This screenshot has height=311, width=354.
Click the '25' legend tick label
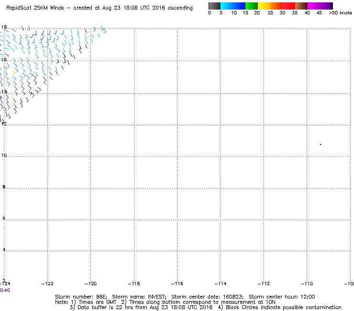[x=270, y=13]
